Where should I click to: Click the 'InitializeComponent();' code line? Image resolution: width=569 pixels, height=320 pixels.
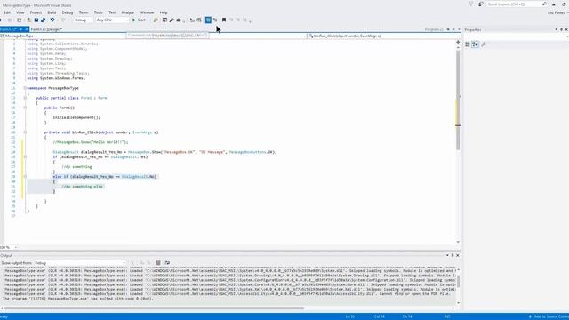(x=76, y=117)
